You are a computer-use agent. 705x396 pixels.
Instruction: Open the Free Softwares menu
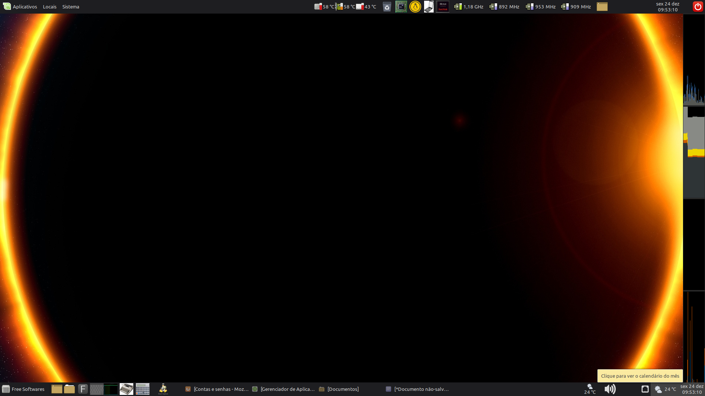(23, 389)
